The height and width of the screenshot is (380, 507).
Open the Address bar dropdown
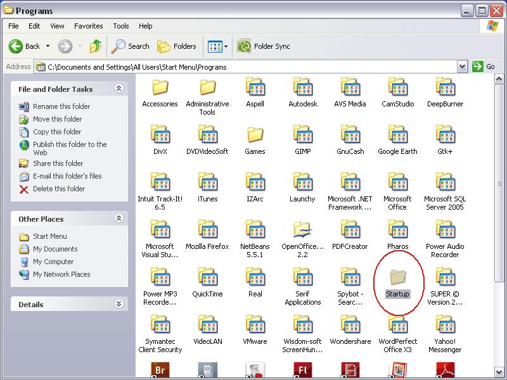coord(462,66)
